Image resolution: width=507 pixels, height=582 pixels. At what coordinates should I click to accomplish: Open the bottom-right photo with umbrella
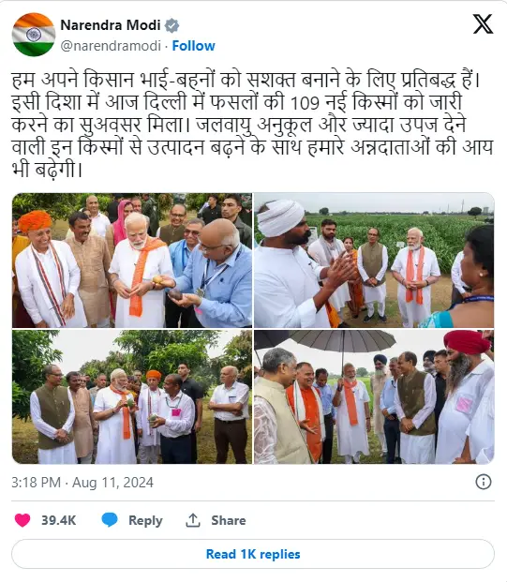click(374, 396)
